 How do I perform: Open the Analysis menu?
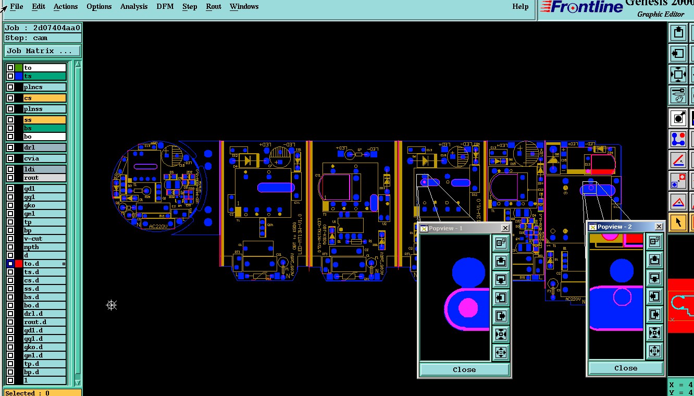click(134, 7)
